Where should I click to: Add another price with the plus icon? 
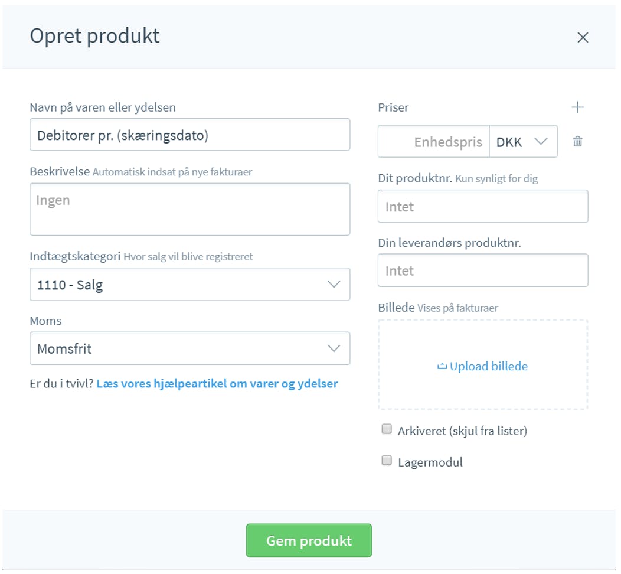click(x=577, y=107)
